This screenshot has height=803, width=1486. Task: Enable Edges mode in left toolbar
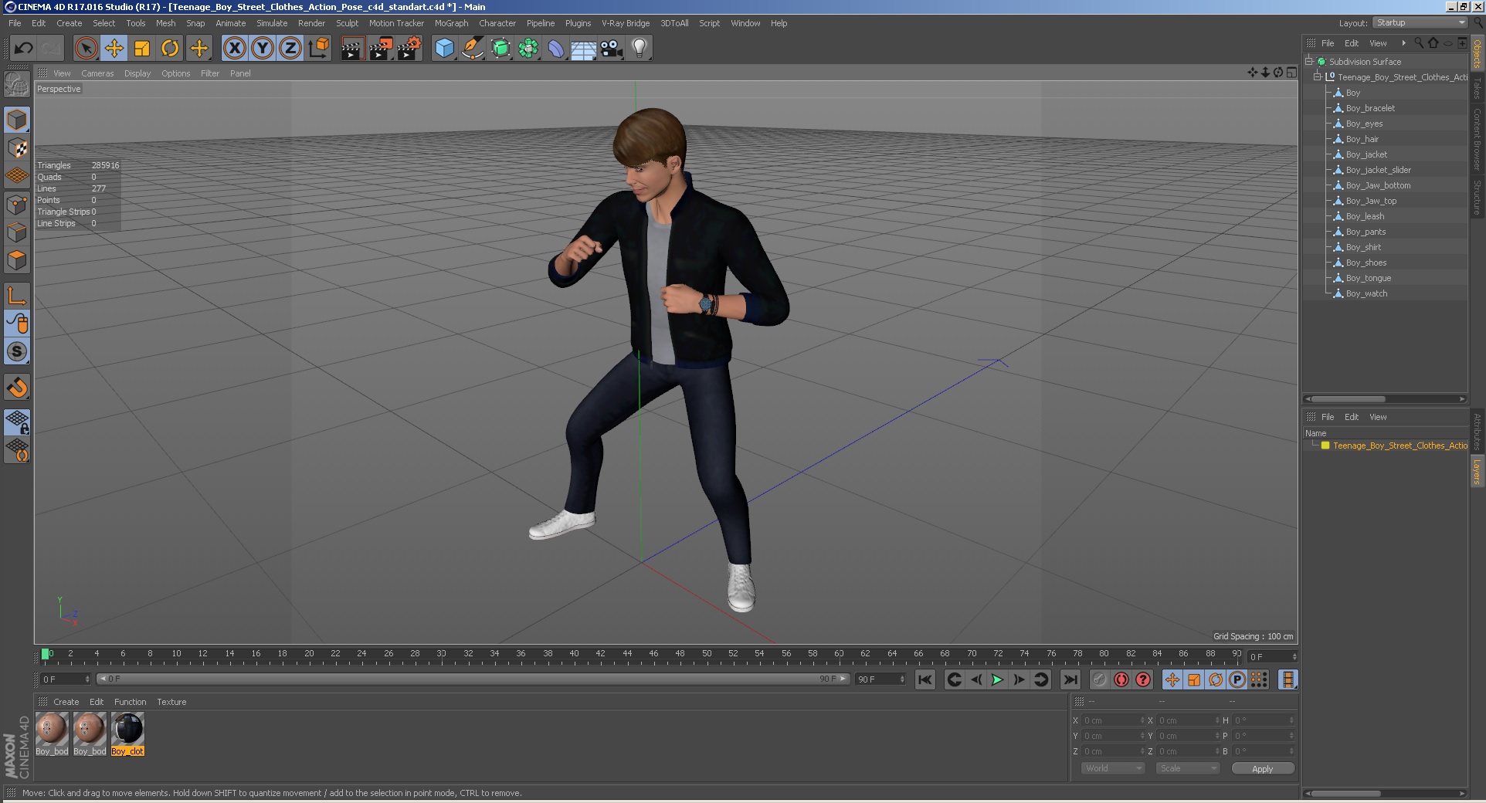click(x=17, y=232)
